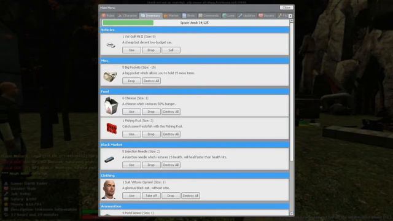Click the Misc category header

pos(195,61)
